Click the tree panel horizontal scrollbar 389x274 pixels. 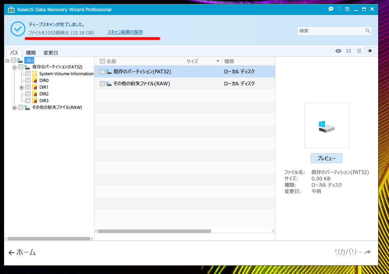(x=49, y=238)
